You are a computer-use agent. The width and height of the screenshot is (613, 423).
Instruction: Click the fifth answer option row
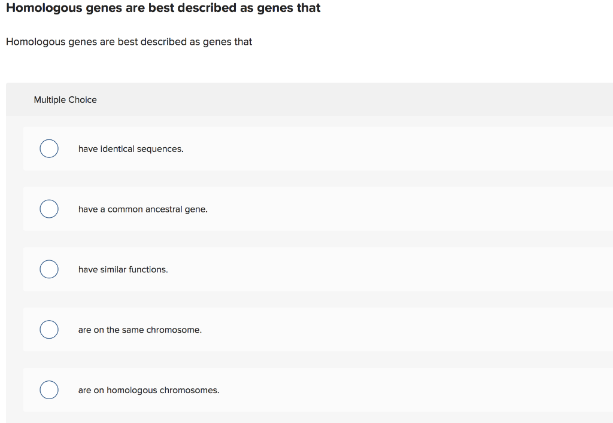[x=299, y=389]
